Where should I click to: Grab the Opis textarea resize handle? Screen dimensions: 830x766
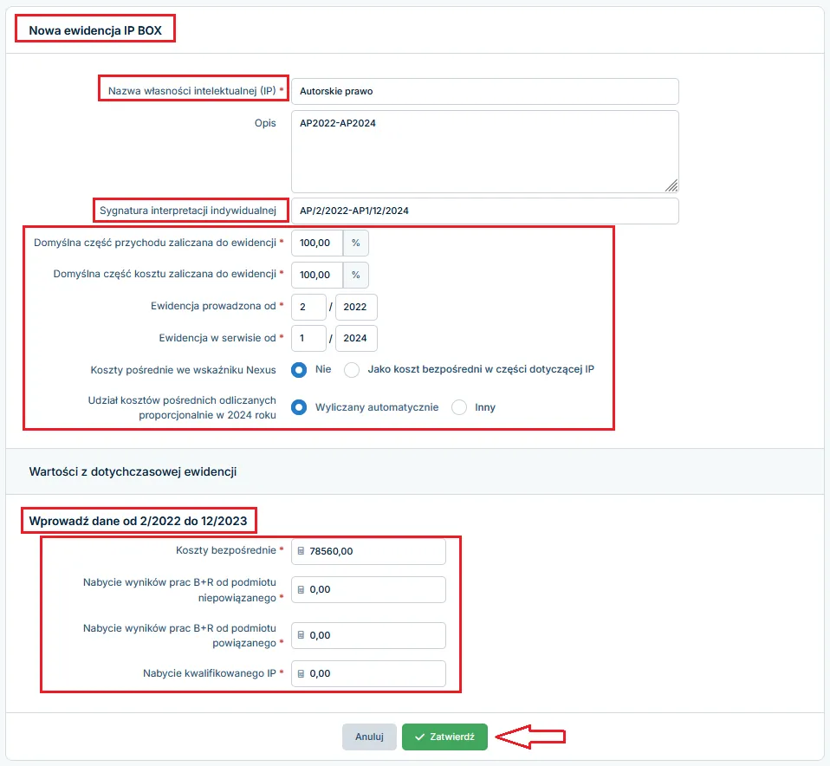tap(672, 185)
